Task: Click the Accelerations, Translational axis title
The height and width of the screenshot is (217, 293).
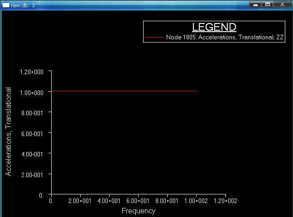Action: point(9,132)
